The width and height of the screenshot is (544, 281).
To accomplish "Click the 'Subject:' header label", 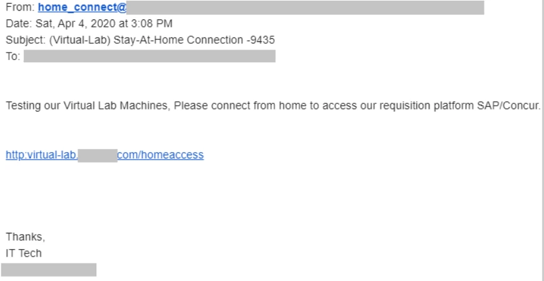I will [x=26, y=40].
